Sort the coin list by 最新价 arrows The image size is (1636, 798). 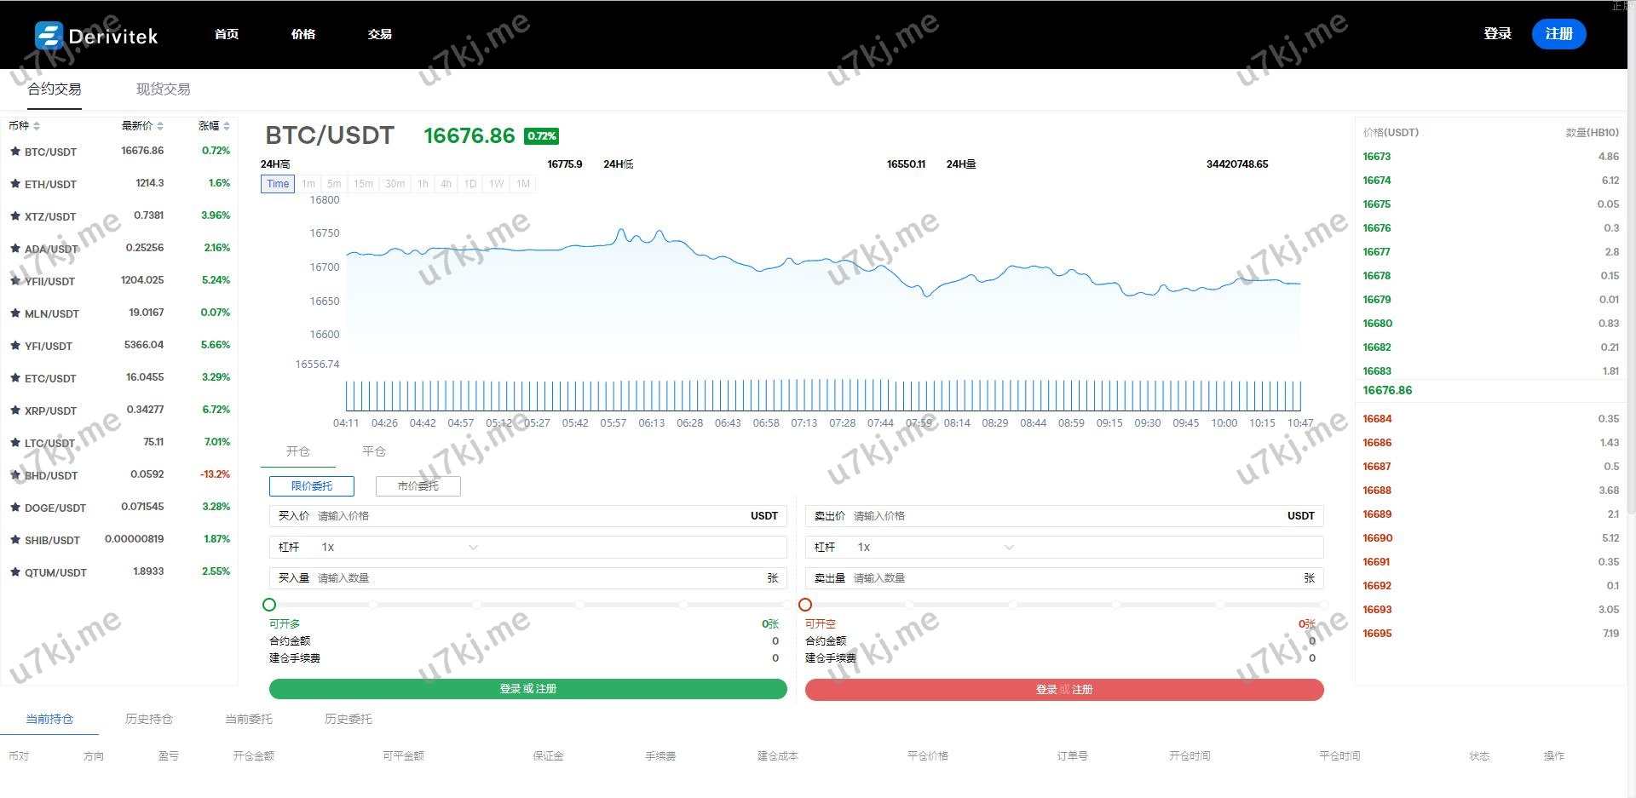coord(159,126)
